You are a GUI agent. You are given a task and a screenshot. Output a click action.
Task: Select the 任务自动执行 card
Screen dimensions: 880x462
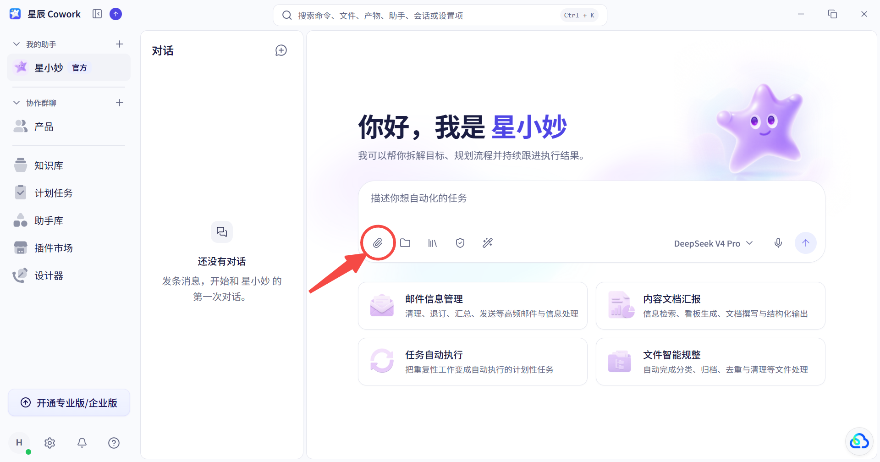pos(473,362)
